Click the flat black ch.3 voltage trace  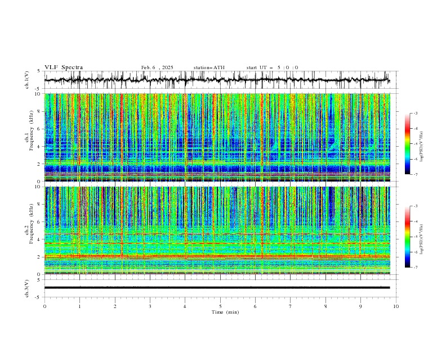217,288
